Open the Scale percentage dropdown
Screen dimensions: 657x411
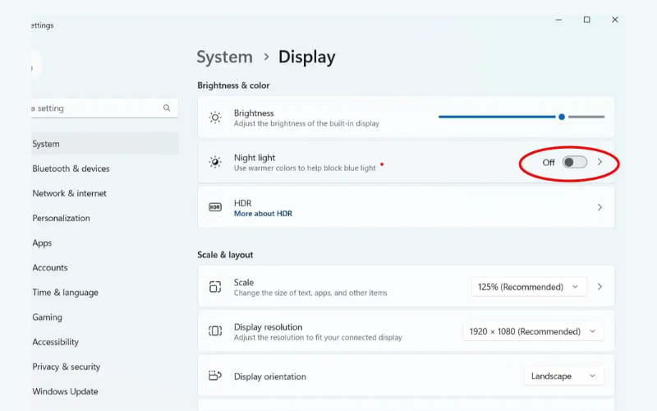(529, 287)
